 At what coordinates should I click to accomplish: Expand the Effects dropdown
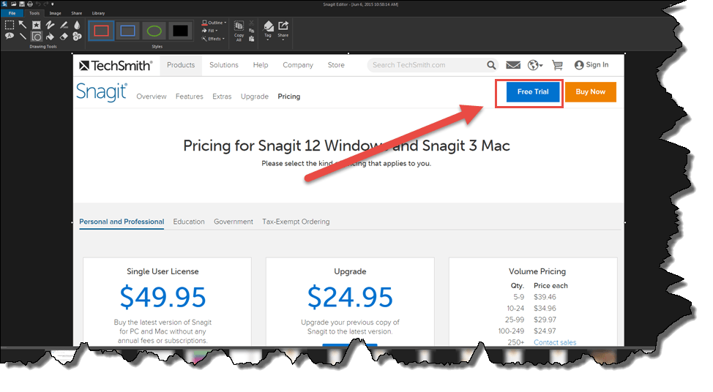click(x=213, y=39)
